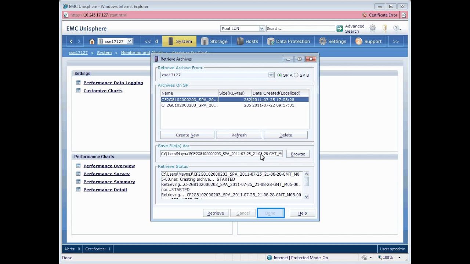Open the gear preferences icon in header
Viewport: 470px width, 264px height.
[372, 28]
